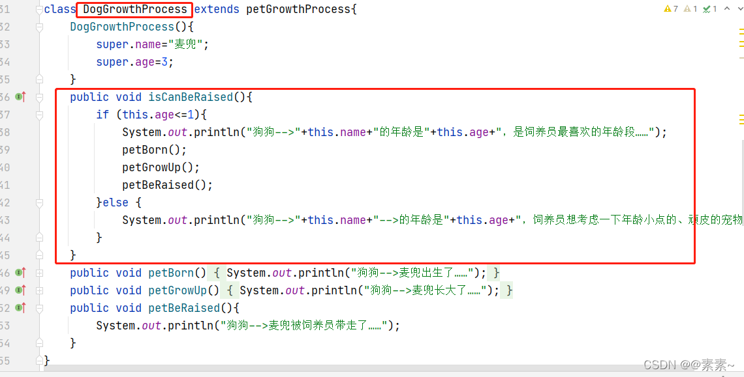Click the petGrowUp(); call inside the if block
The image size is (744, 377).
161,167
